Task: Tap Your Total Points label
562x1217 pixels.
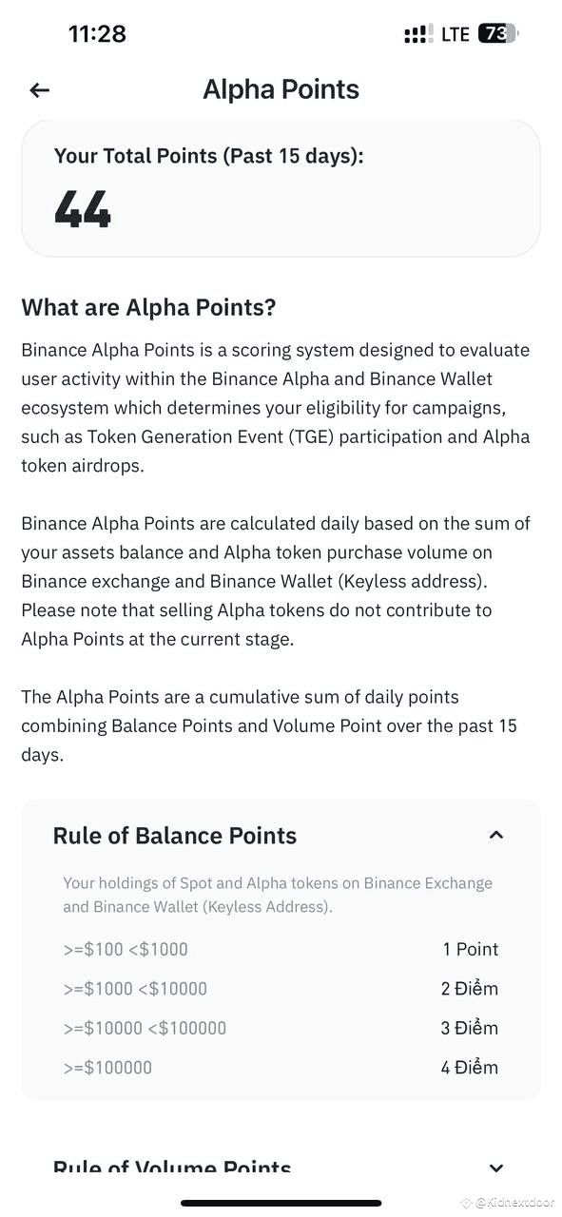Action: (x=208, y=155)
